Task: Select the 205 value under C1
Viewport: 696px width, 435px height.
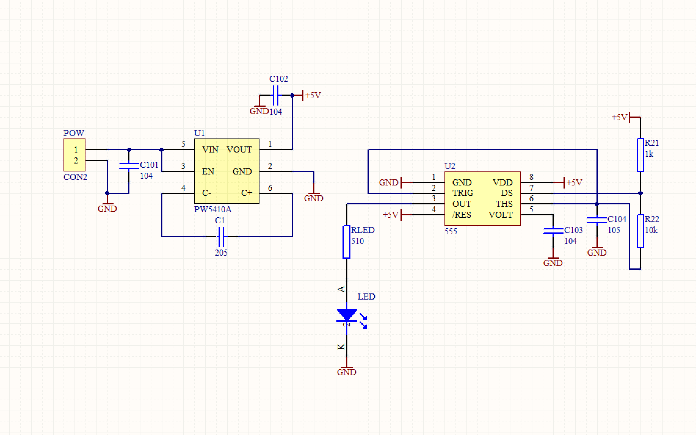Action: coord(221,253)
